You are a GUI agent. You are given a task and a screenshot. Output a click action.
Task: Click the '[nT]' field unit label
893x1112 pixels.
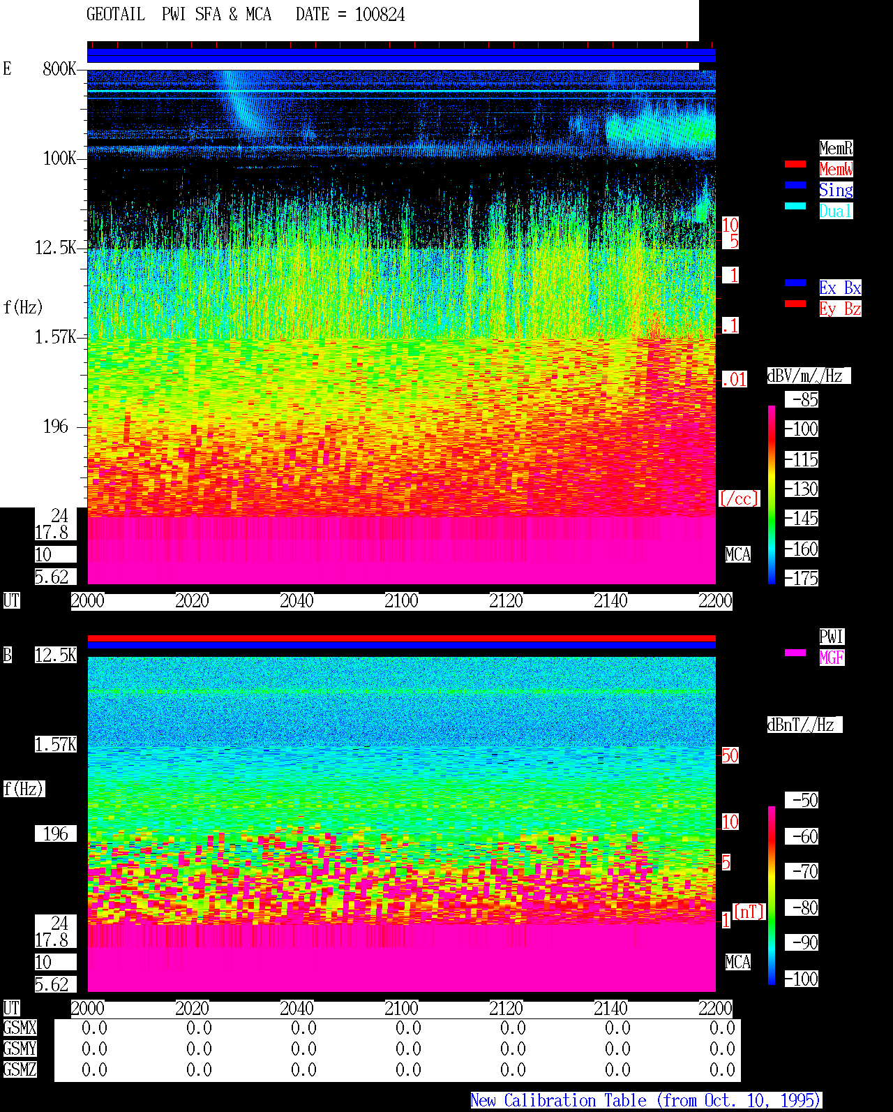749,912
